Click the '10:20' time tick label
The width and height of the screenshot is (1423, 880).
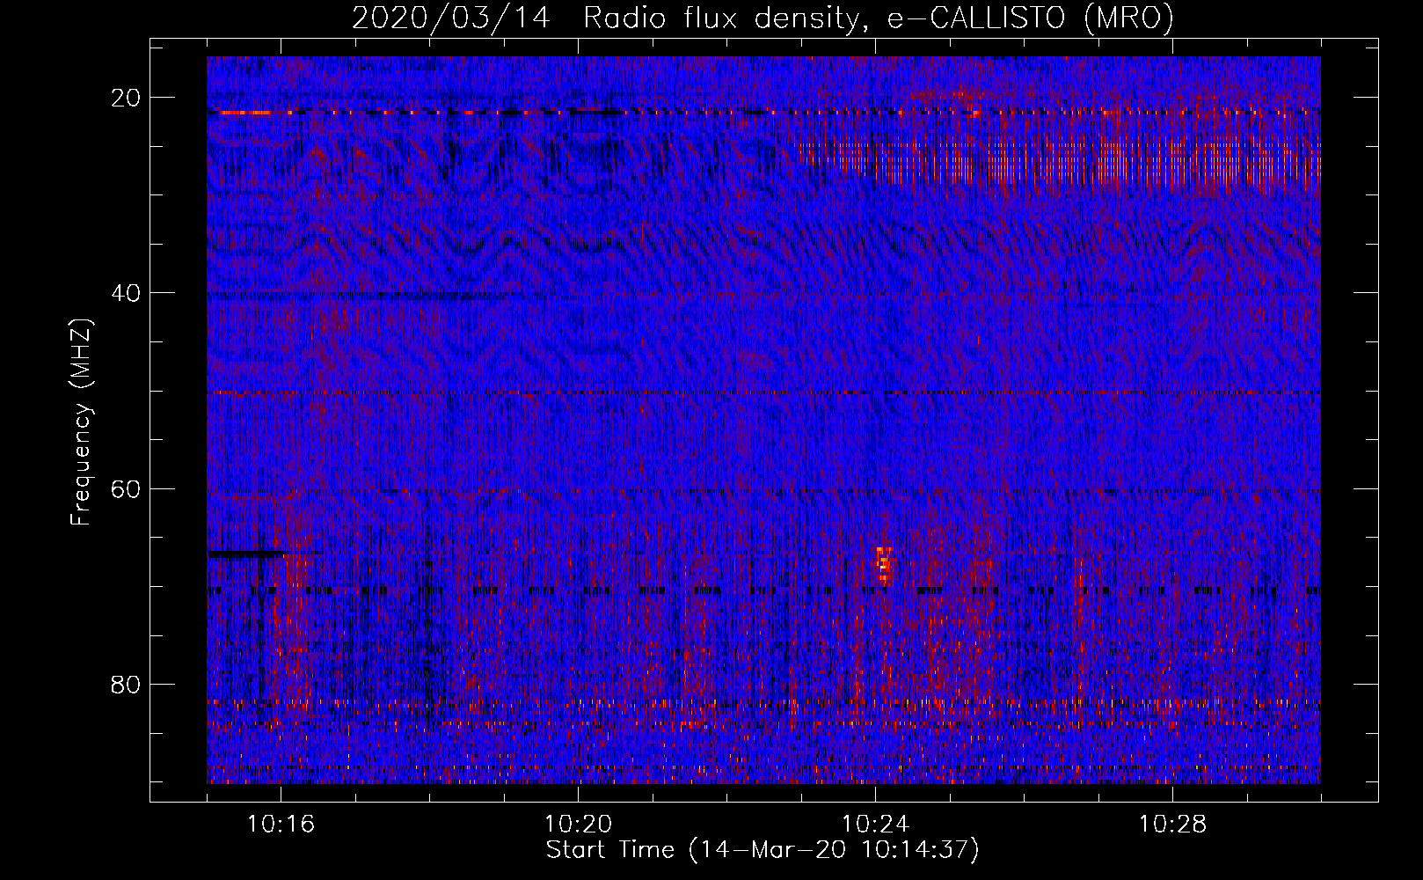pyautogui.click(x=578, y=825)
